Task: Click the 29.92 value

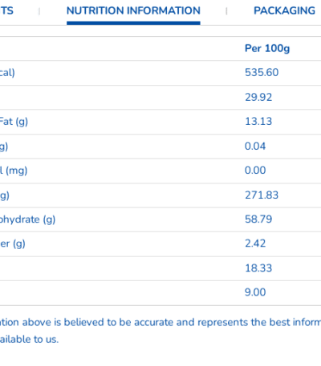Action: click(258, 97)
